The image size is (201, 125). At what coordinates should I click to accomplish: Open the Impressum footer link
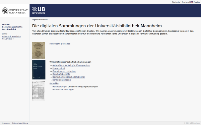point(6,123)
